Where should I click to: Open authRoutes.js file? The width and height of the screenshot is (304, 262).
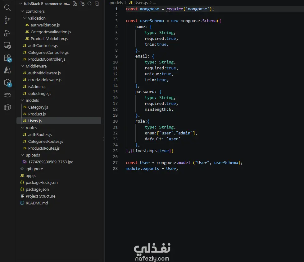[x=40, y=134]
